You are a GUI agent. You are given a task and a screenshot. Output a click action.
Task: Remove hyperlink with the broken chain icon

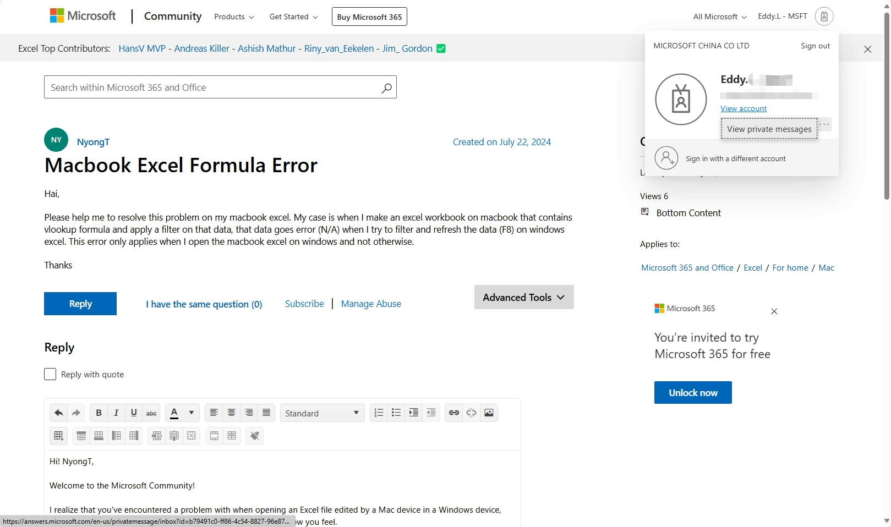(472, 413)
